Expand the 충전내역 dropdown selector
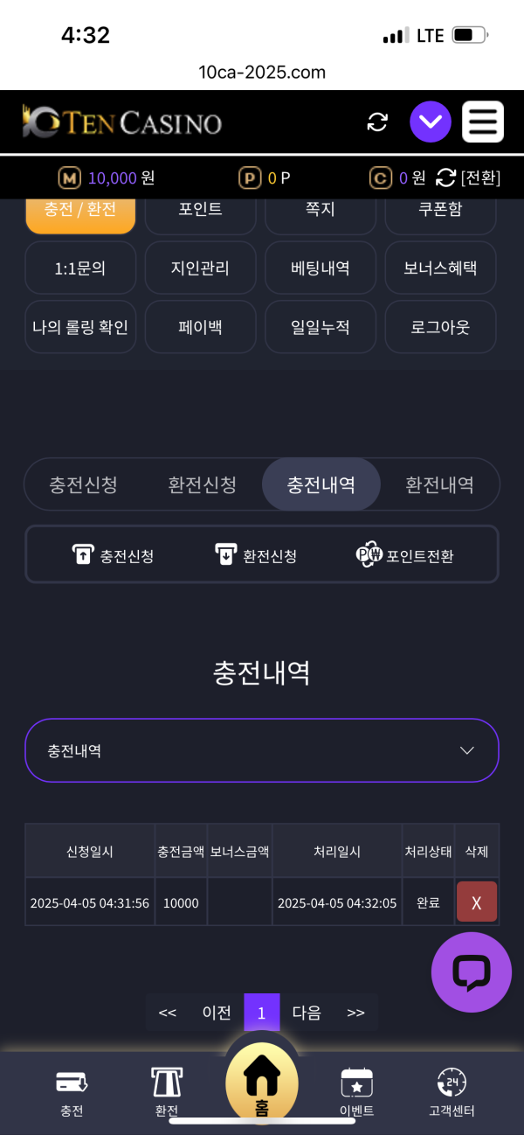Image resolution: width=524 pixels, height=1135 pixels. pos(262,750)
